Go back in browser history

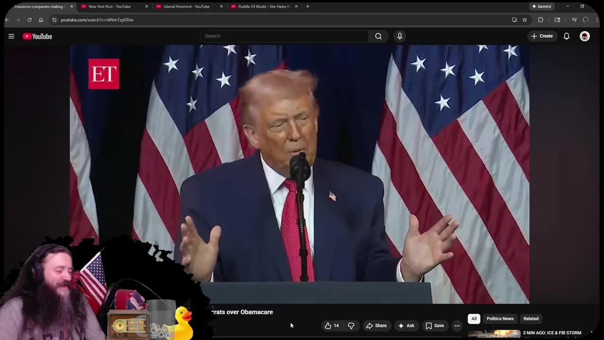click(x=7, y=20)
